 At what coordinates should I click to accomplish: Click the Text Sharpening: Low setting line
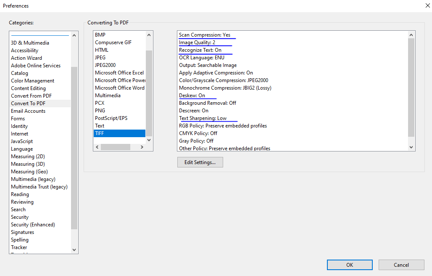click(203, 118)
